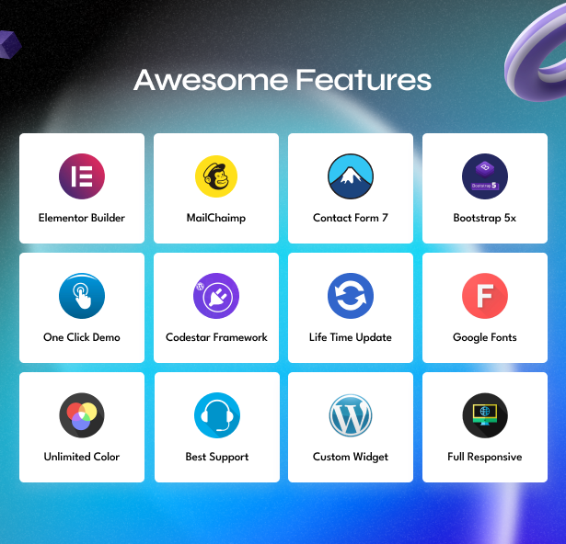Click the "MailChaimp" label text
The height and width of the screenshot is (544, 566).
[x=216, y=218]
